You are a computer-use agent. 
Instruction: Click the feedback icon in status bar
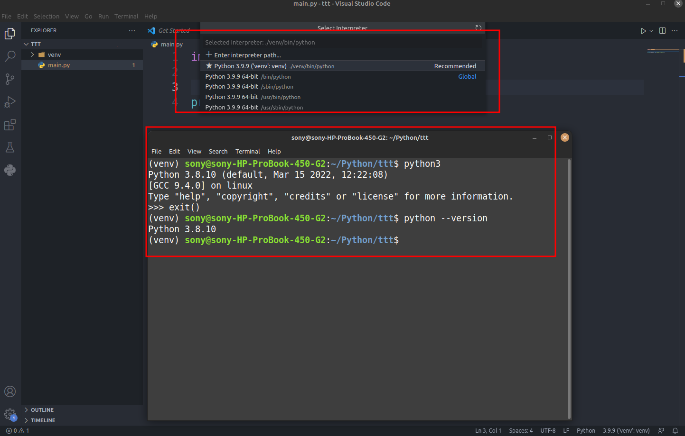point(661,431)
